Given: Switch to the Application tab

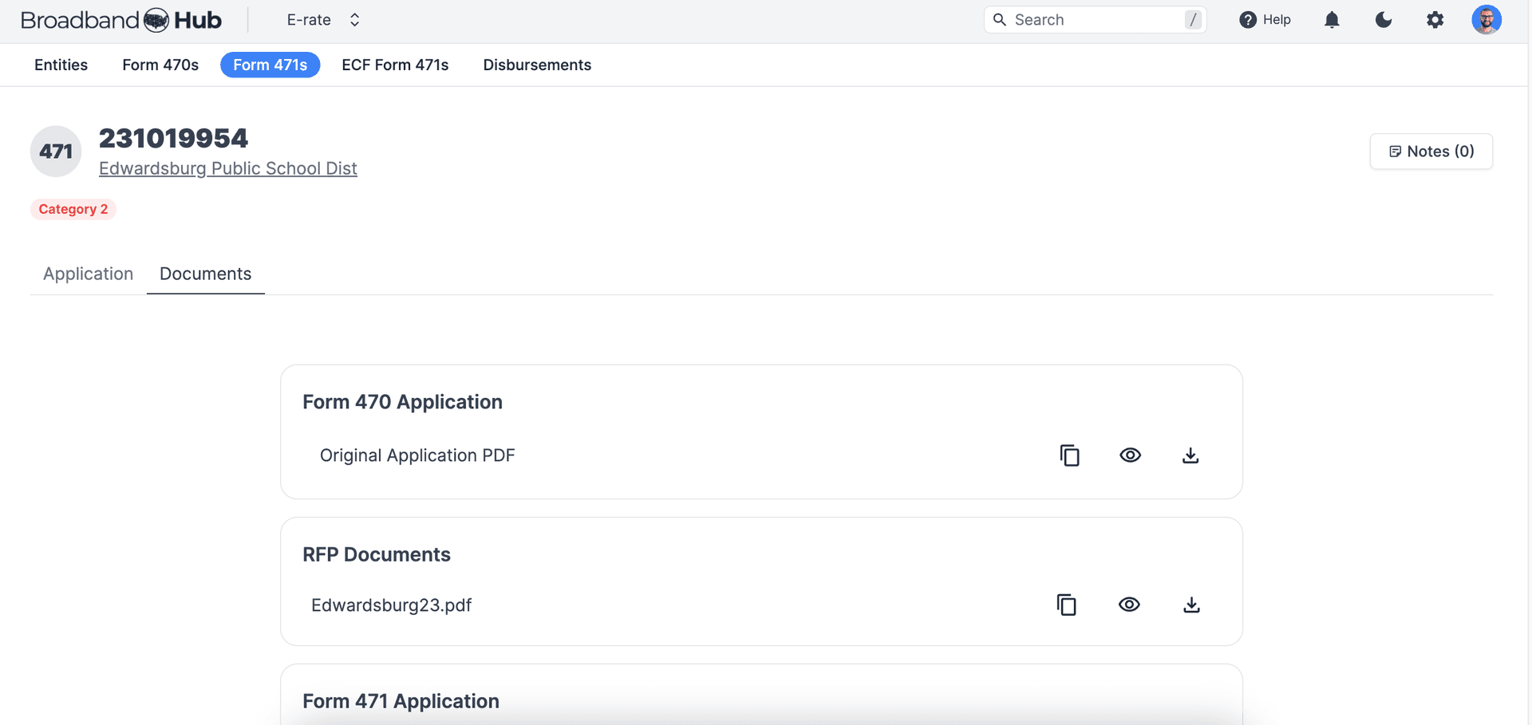Looking at the screenshot, I should pyautogui.click(x=88, y=274).
